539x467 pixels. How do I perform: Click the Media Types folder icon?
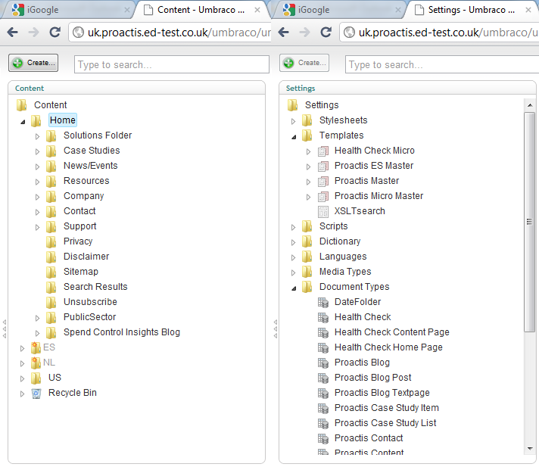[x=307, y=272]
